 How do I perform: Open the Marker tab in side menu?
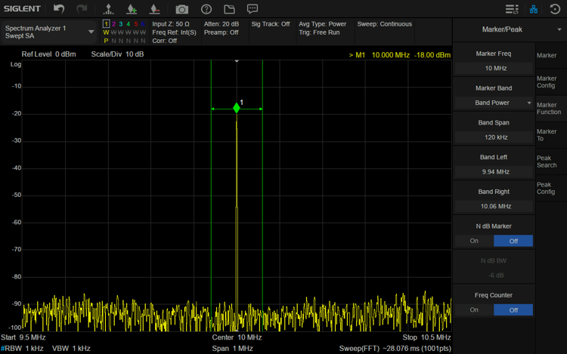[x=550, y=55]
